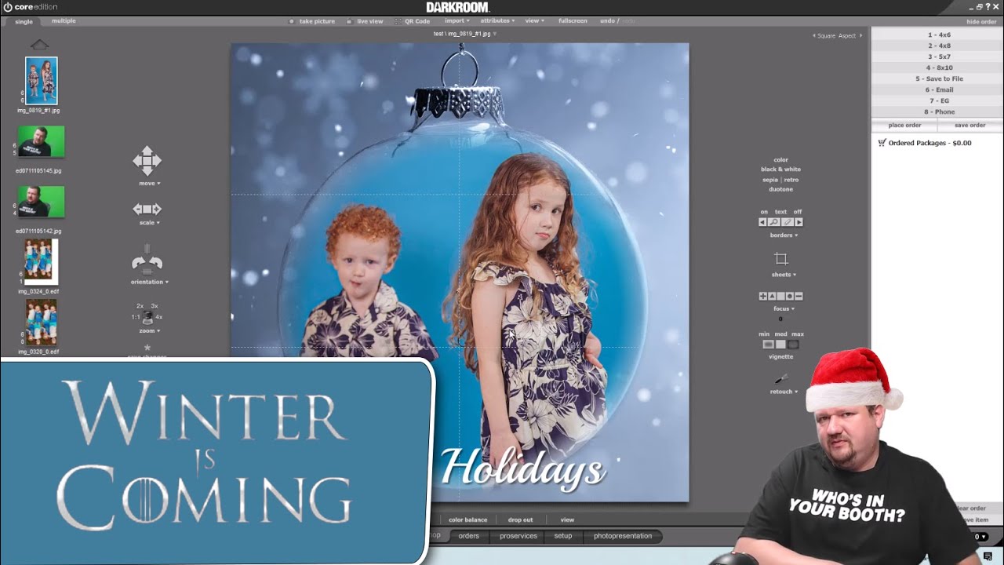
Task: Click the undo button
Action: [x=607, y=20]
